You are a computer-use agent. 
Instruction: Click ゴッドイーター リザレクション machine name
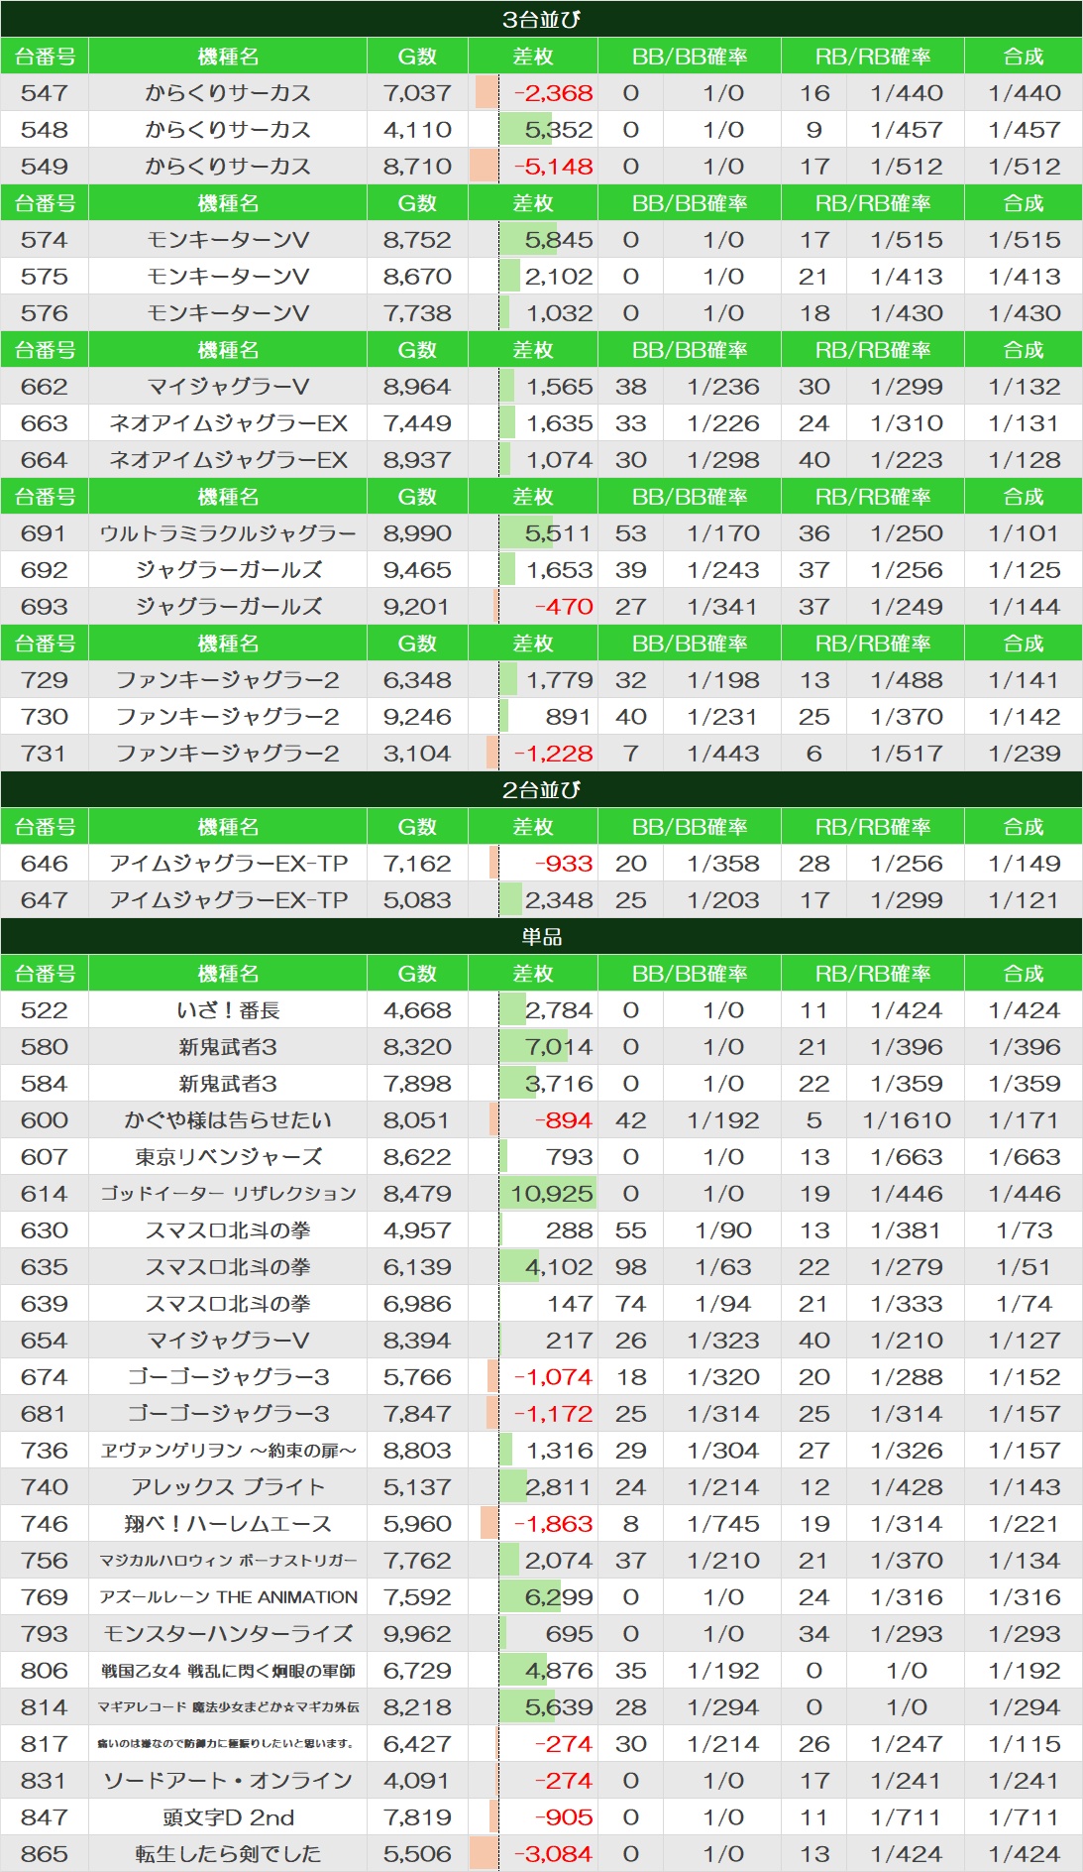tap(228, 1194)
